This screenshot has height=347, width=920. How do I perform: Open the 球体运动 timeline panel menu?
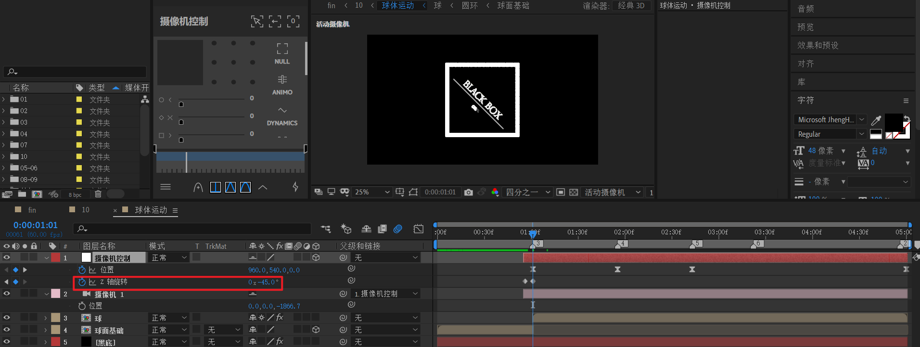175,210
